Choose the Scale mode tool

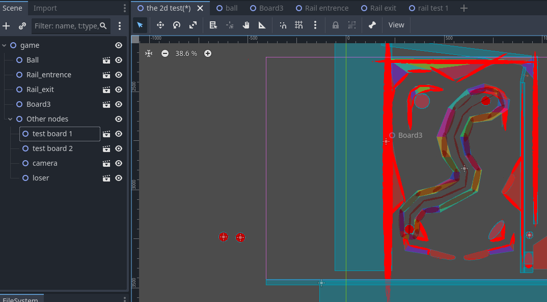[193, 25]
